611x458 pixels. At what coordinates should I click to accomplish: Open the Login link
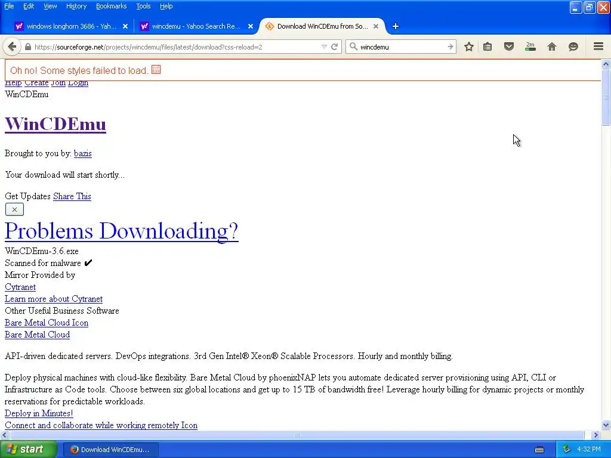78,83
